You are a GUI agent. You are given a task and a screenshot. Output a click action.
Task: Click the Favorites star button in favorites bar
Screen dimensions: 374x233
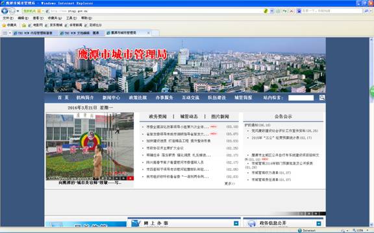click(x=9, y=25)
